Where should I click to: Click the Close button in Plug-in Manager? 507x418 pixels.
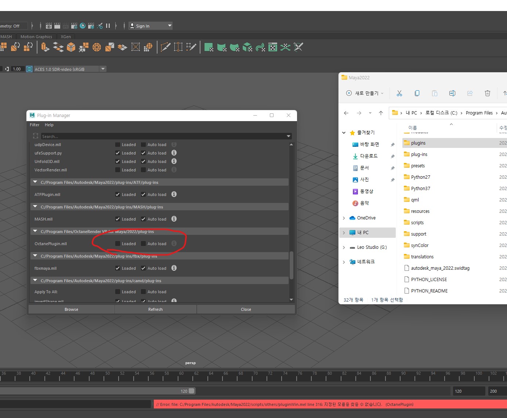[246, 309]
